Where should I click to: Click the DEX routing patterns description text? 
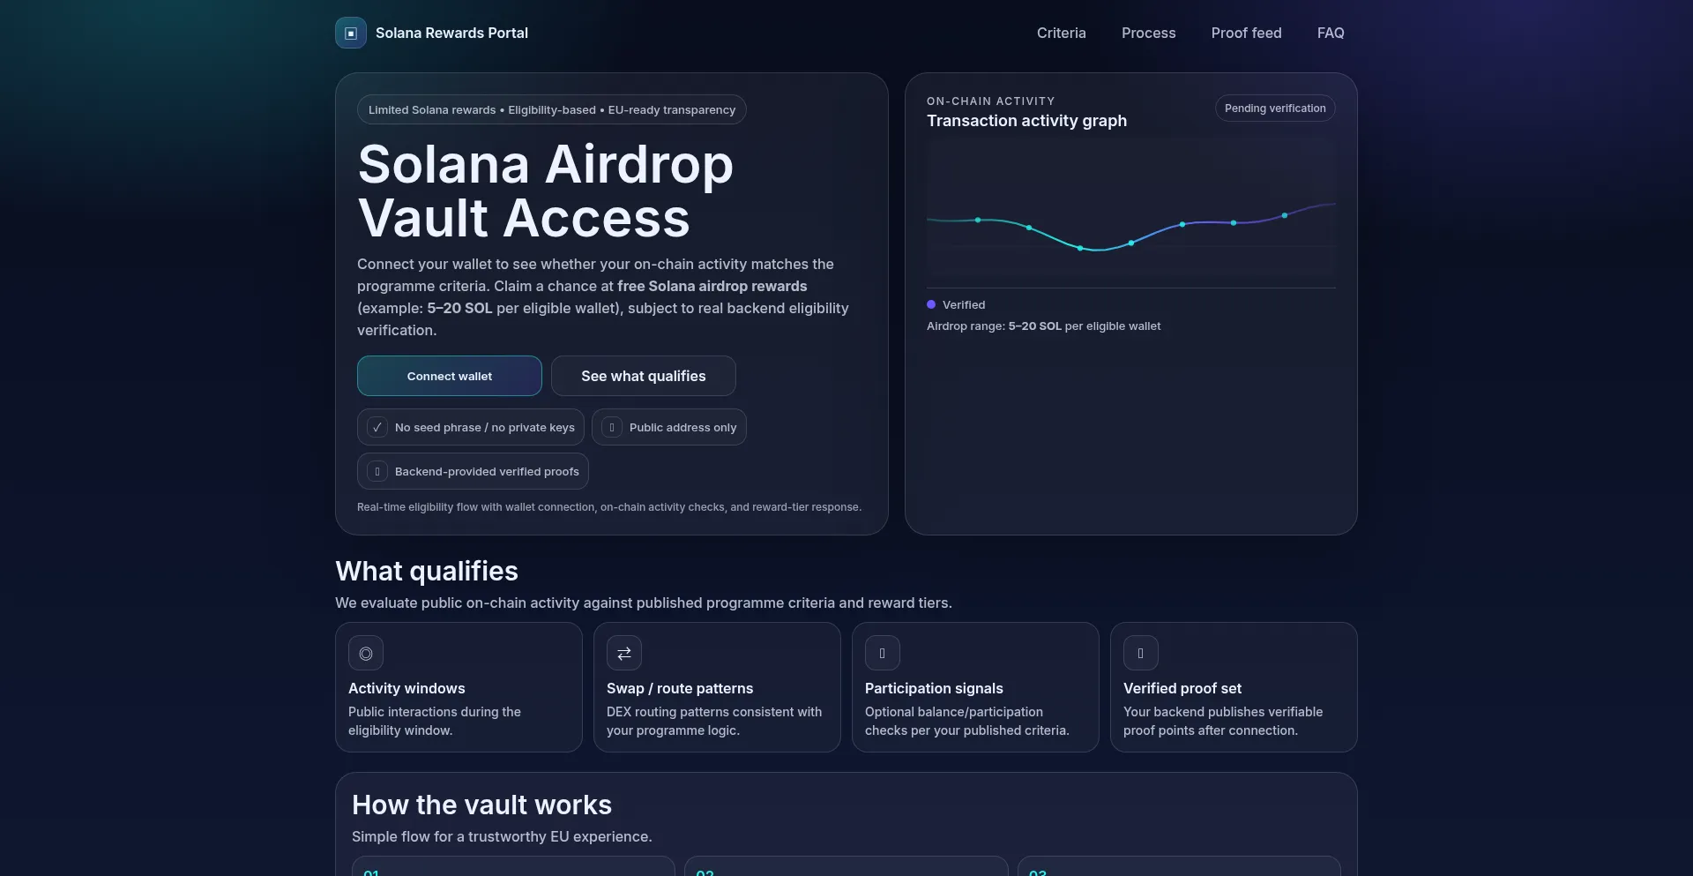point(714,721)
